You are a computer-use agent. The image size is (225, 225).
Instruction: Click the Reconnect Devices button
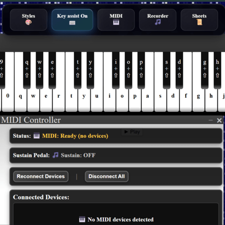pyautogui.click(x=40, y=176)
